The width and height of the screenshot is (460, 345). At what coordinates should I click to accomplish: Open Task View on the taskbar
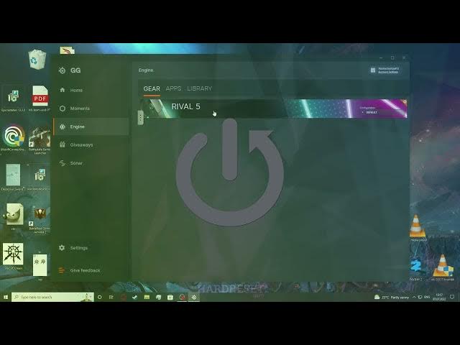click(111, 297)
